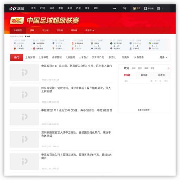180x180 pixels.
Task: Filter news by 河南队
Action: [126, 57]
